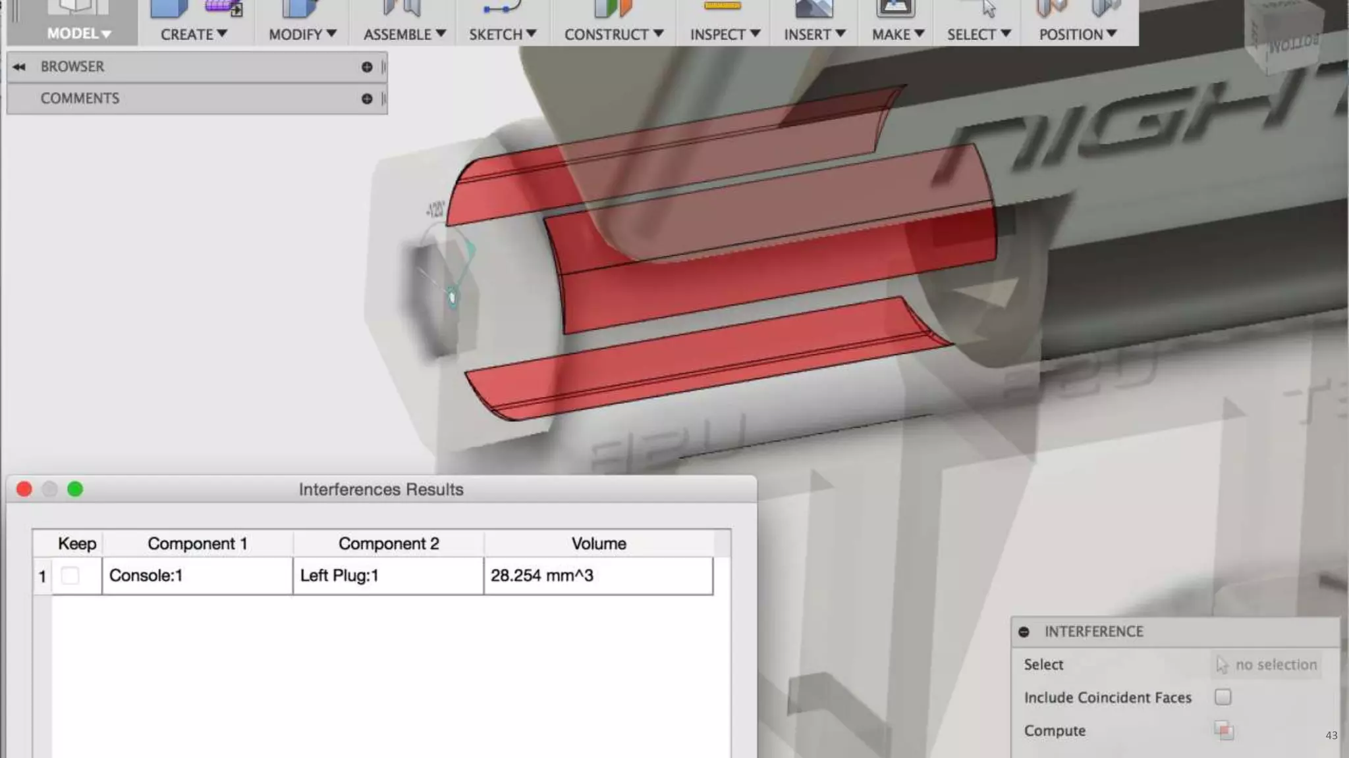Open the MODEL workspace dropdown
Screen dimensions: 1349x758
click(78, 34)
